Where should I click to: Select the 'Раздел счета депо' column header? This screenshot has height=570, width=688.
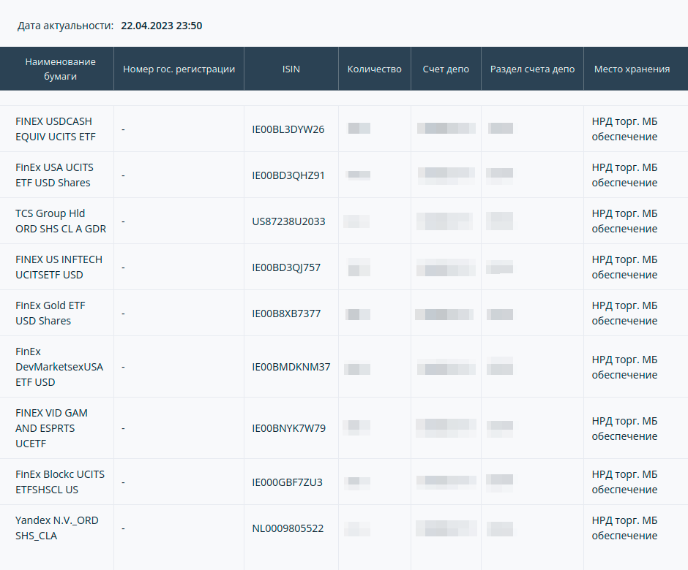point(532,69)
